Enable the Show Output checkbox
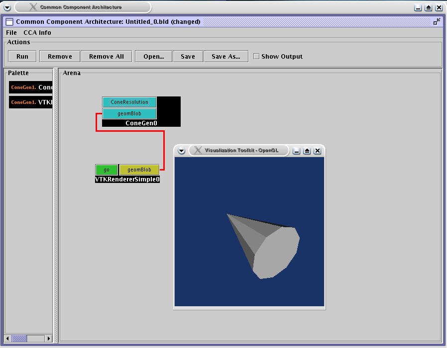 click(256, 56)
